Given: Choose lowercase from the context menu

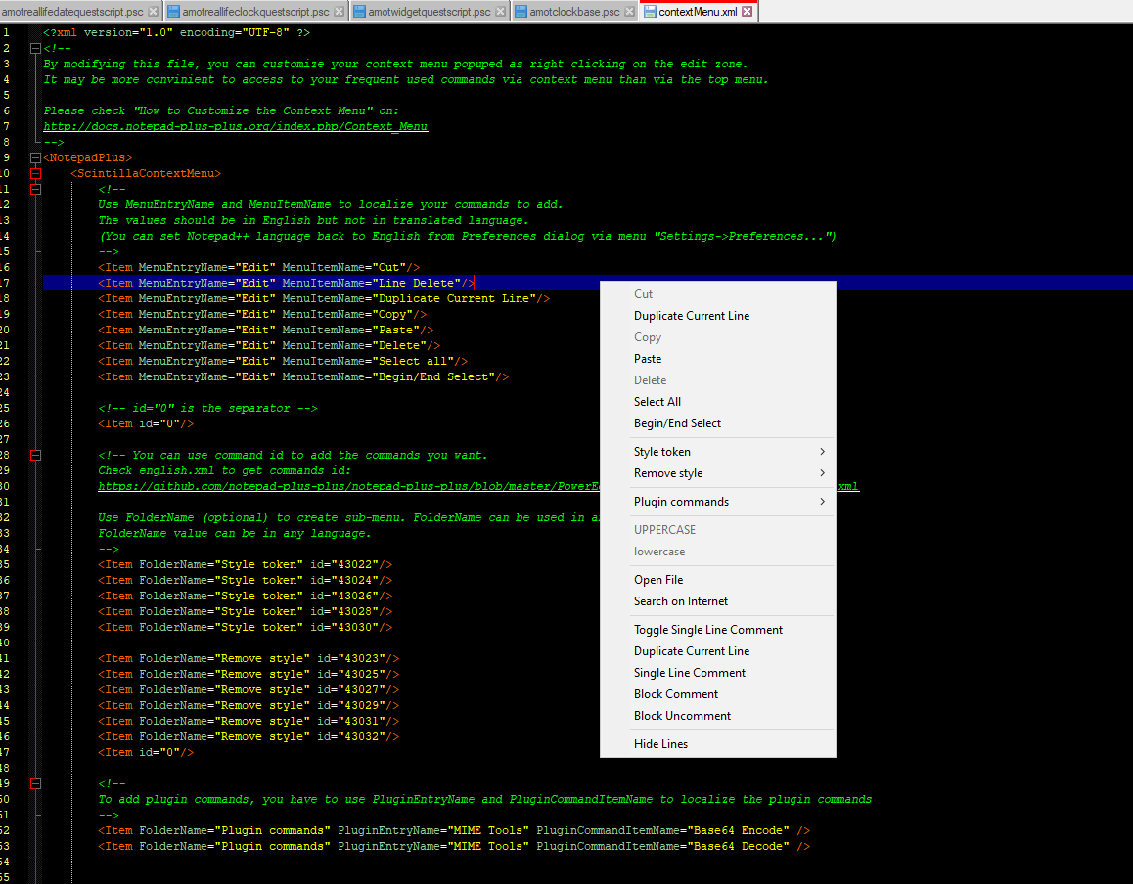Looking at the screenshot, I should [717, 552].
